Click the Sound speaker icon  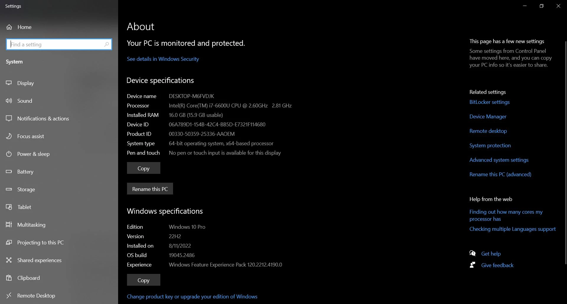coord(9,101)
